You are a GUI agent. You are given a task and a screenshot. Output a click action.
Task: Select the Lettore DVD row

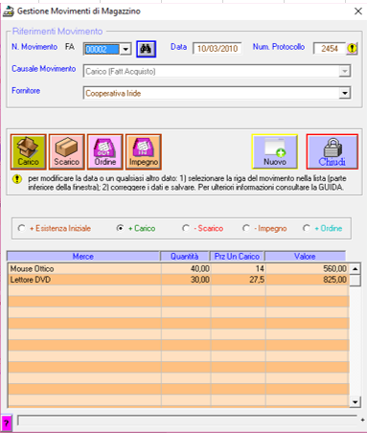pos(178,280)
